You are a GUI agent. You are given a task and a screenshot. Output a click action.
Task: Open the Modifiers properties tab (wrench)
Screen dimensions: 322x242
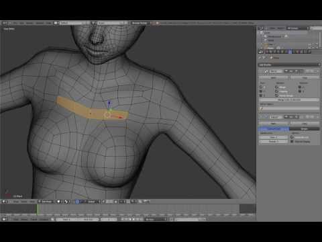point(290,51)
